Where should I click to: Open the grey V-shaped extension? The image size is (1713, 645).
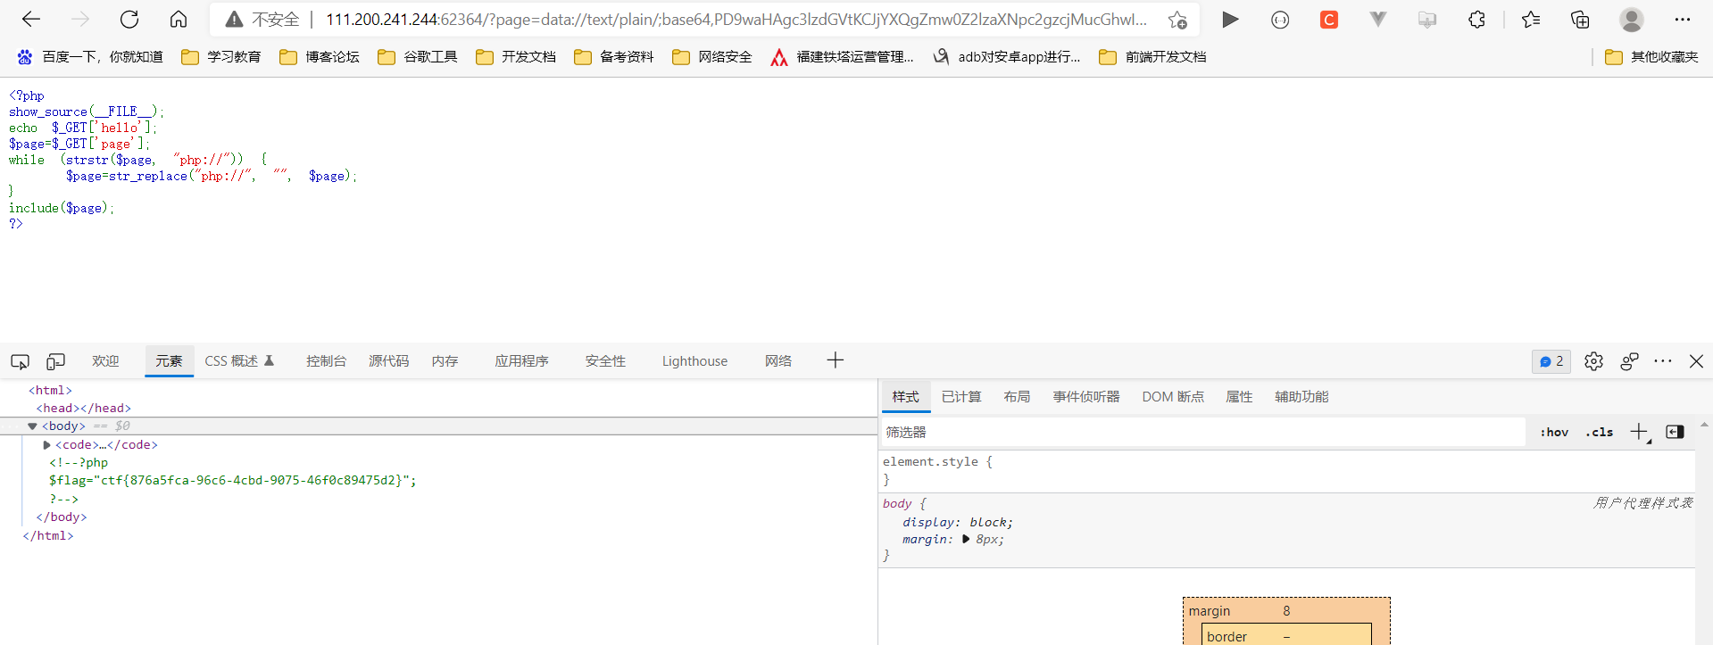[1378, 19]
